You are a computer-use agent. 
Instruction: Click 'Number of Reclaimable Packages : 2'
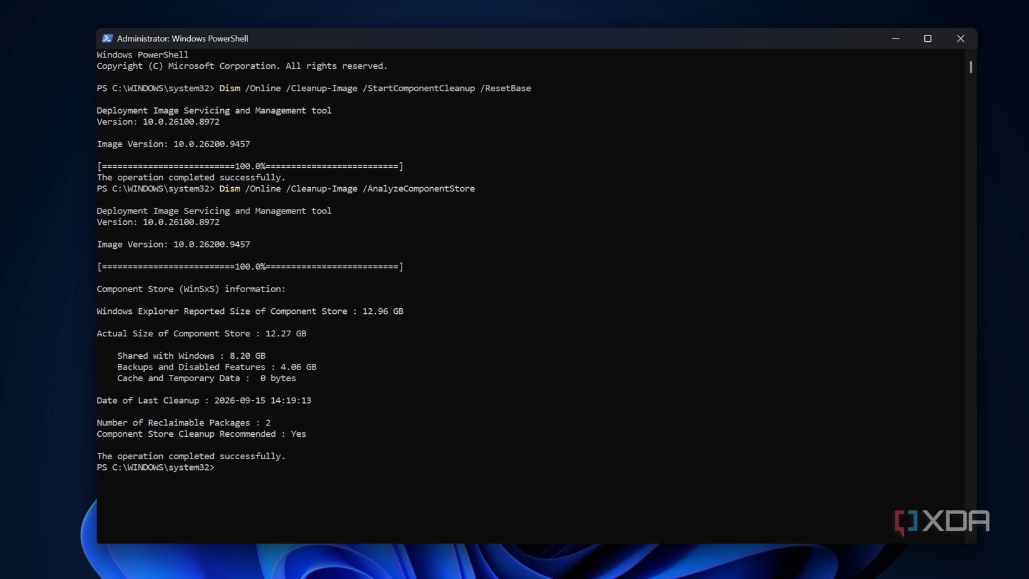(x=183, y=423)
